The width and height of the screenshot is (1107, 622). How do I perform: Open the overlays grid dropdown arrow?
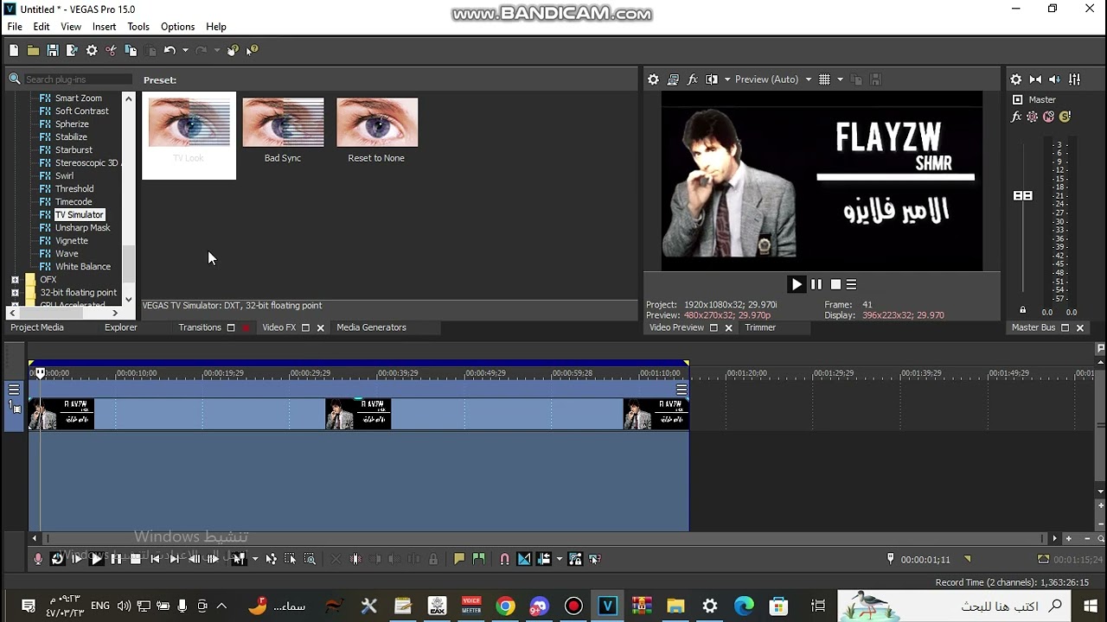click(x=840, y=79)
